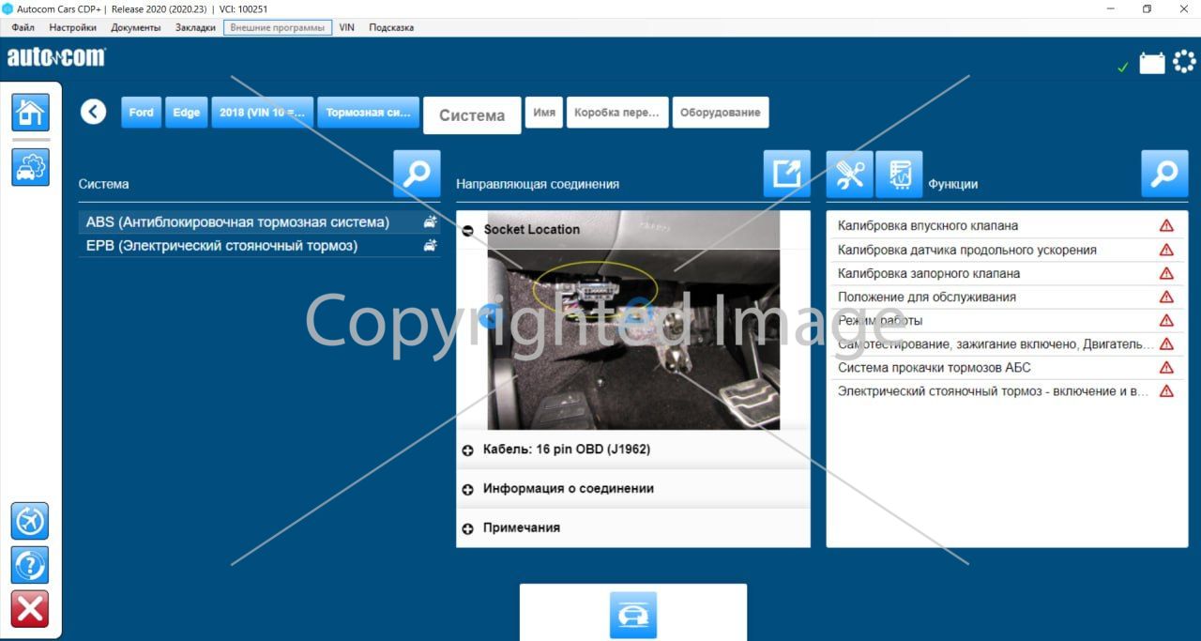
Task: Collapse the Socket Location section
Action: pyautogui.click(x=468, y=230)
